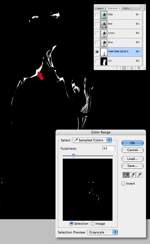This screenshot has width=150, height=244.
Task: Open the Select dropdown showing Sampled Colors
Action: 92,140
